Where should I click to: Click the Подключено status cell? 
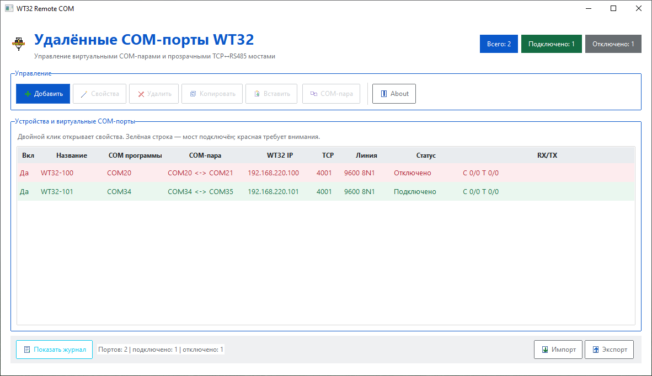pos(415,191)
